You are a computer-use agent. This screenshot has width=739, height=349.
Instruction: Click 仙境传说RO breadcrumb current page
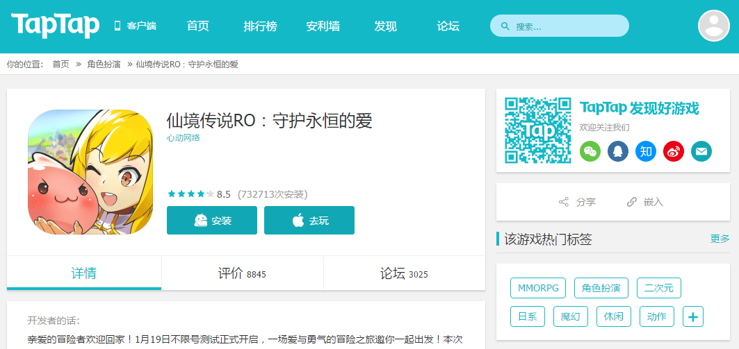[x=187, y=65]
